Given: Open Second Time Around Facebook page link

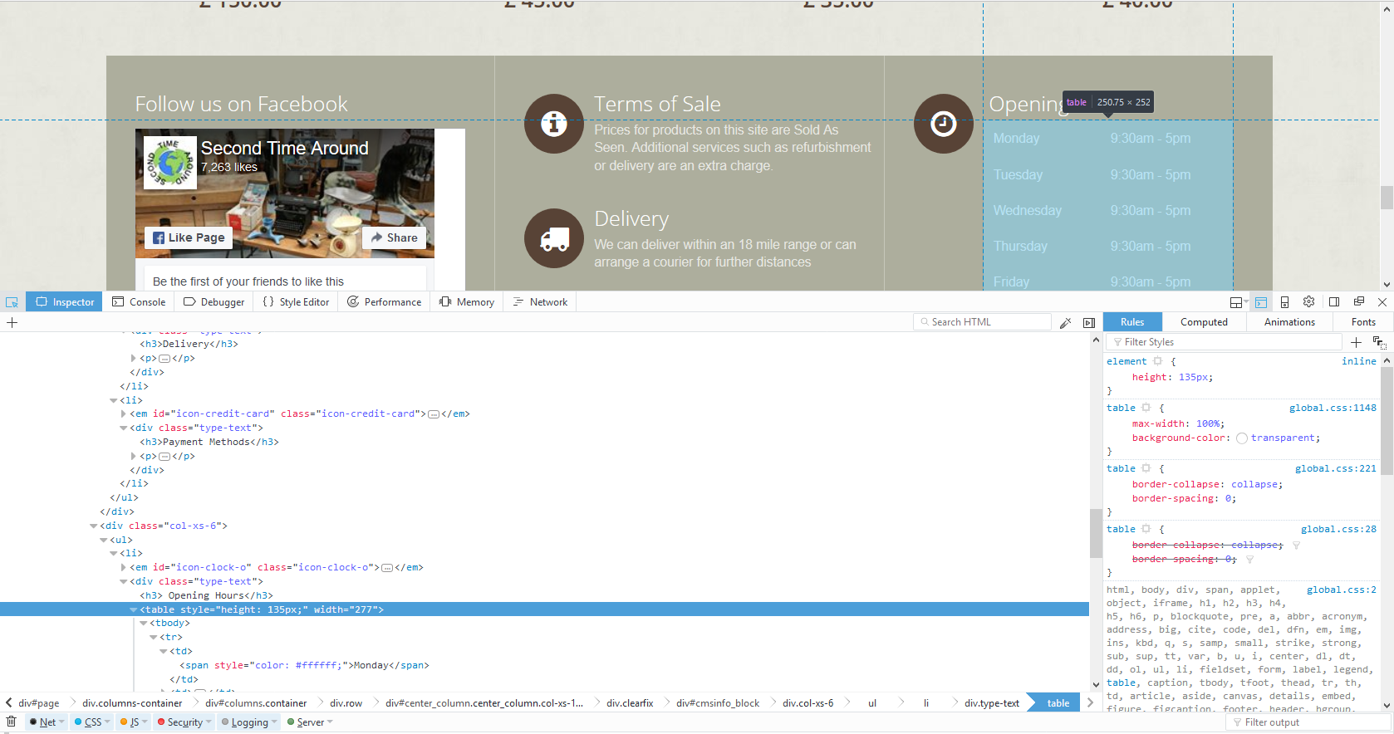Looking at the screenshot, I should (284, 148).
